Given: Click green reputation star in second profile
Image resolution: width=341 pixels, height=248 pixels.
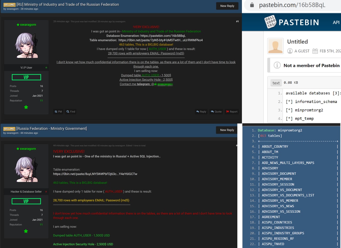Looking at the screenshot, I should 26,231.
